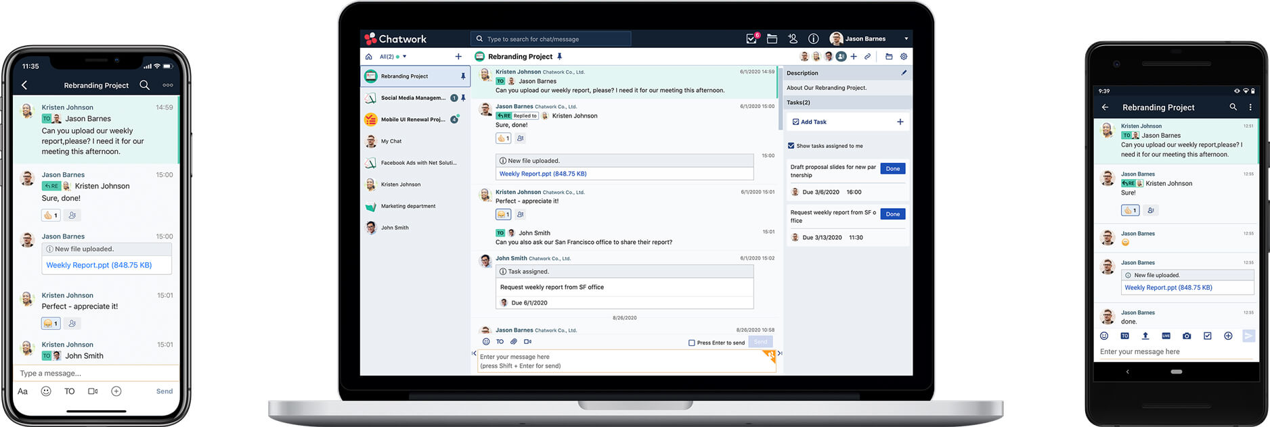Uncheck Show tasks assigned to me

pos(791,145)
